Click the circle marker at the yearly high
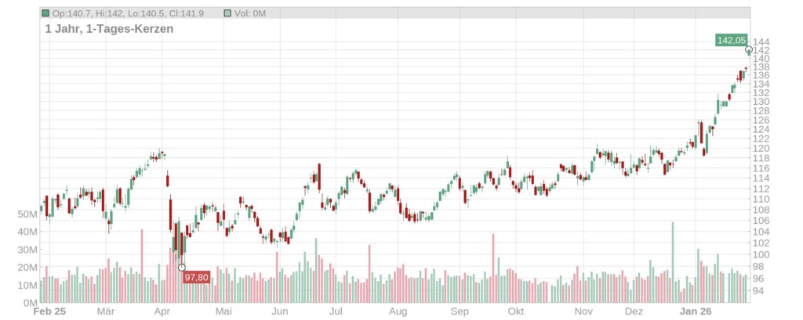This screenshot has height=320, width=803. 749,50
